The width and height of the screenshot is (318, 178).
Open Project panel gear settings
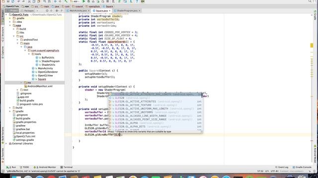[57, 10]
